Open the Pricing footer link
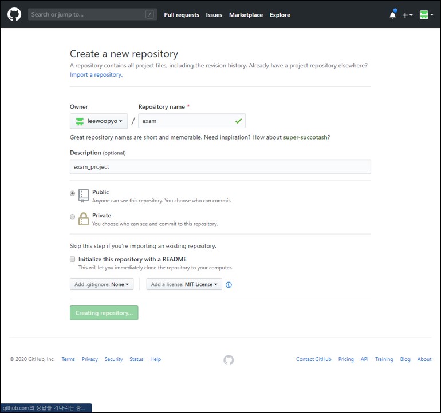441x413 pixels. click(346, 359)
